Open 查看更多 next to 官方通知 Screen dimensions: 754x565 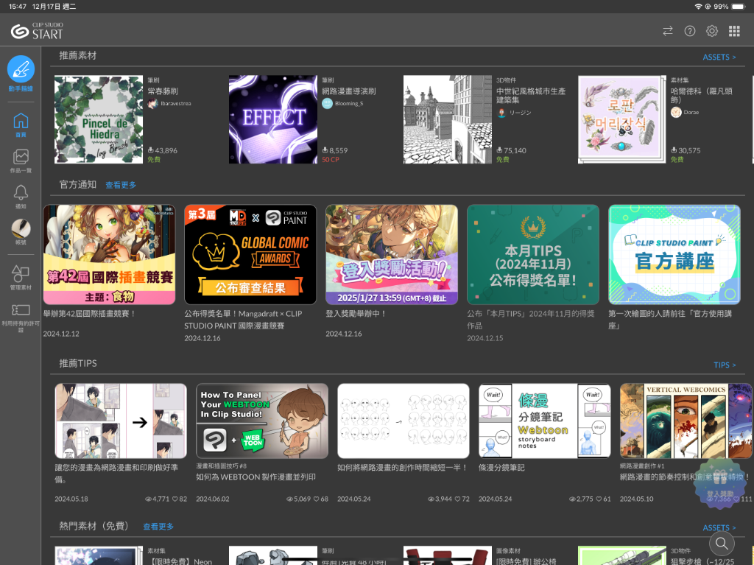tap(121, 185)
